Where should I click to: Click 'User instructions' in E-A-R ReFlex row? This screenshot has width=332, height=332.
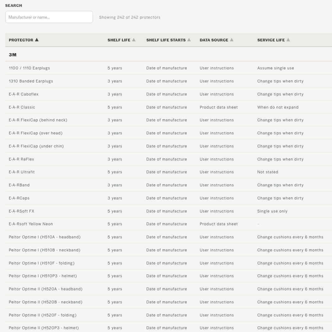pyautogui.click(x=217, y=159)
